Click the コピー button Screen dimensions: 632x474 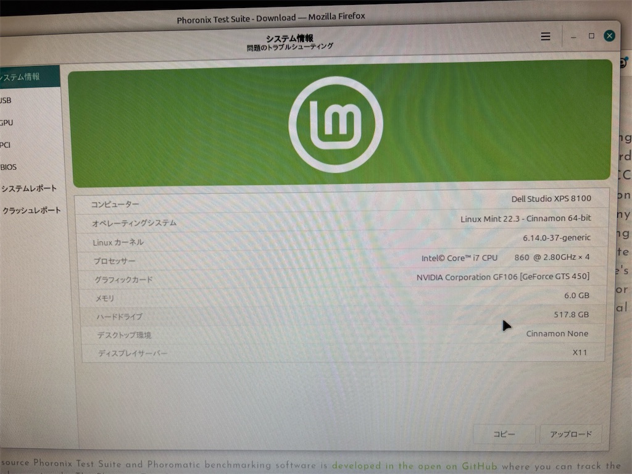tap(504, 434)
